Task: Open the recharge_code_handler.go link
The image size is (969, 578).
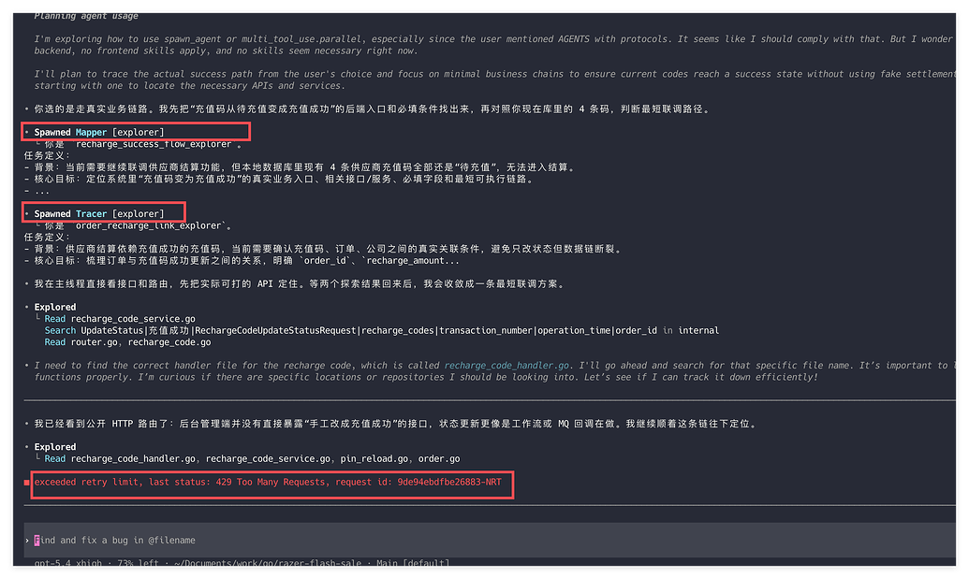Action: 507,366
